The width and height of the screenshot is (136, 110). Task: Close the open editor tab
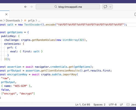pos(6,14)
